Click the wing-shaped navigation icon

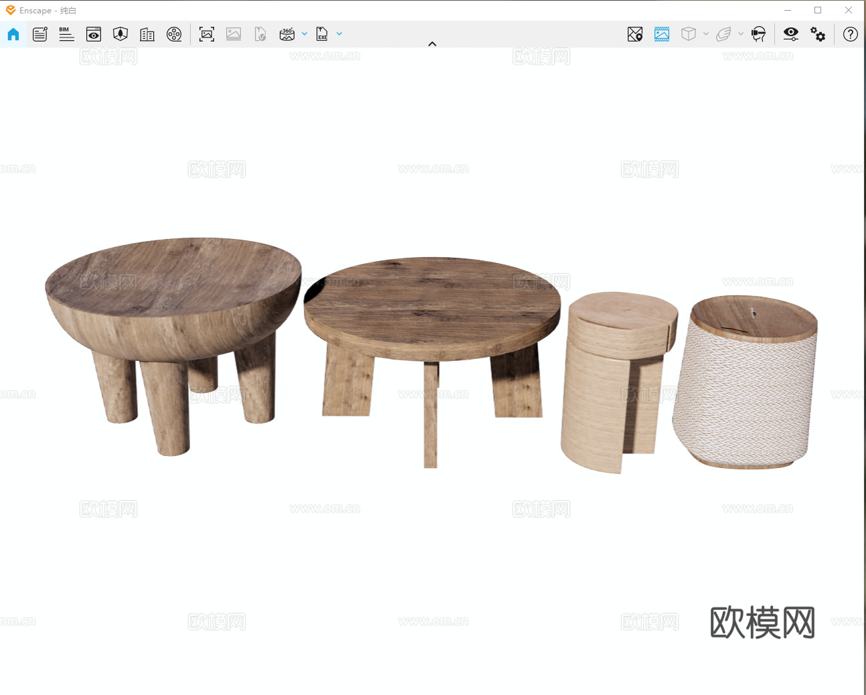(x=723, y=34)
